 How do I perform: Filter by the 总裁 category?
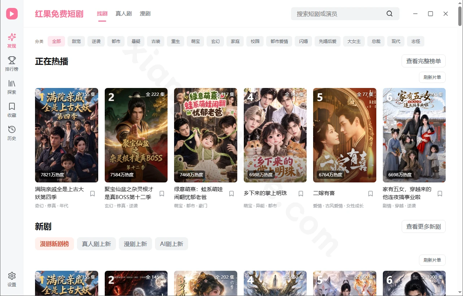pos(376,41)
